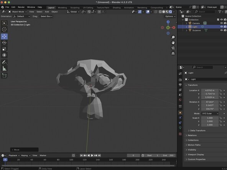Lock the Rotation Z value
This screenshot has height=170, width=227.
tap(220, 109)
